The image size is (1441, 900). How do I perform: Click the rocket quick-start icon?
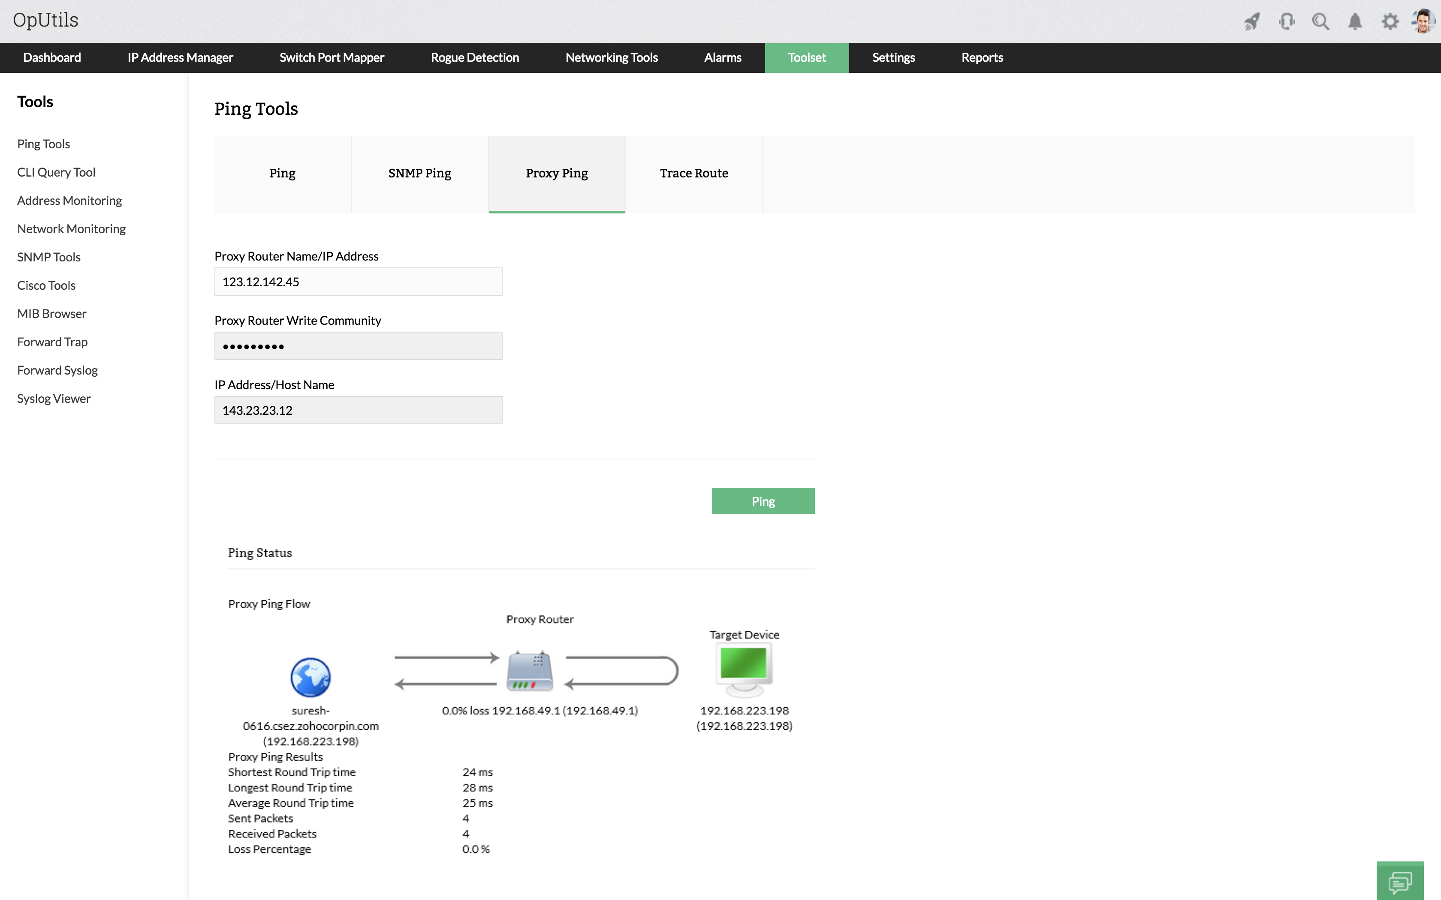pyautogui.click(x=1251, y=22)
